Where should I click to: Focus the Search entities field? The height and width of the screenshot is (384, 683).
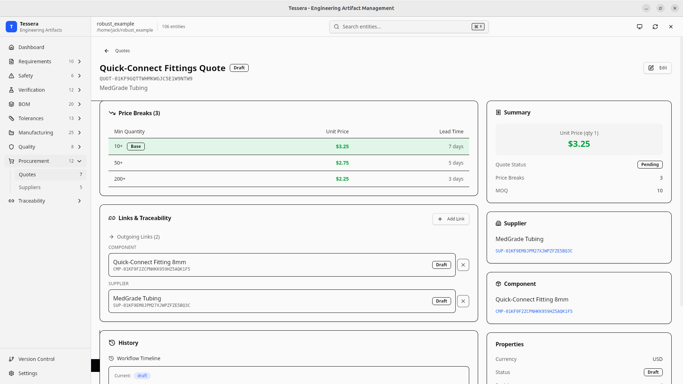pos(406,27)
